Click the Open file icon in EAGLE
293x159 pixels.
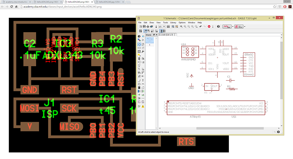point(140,26)
